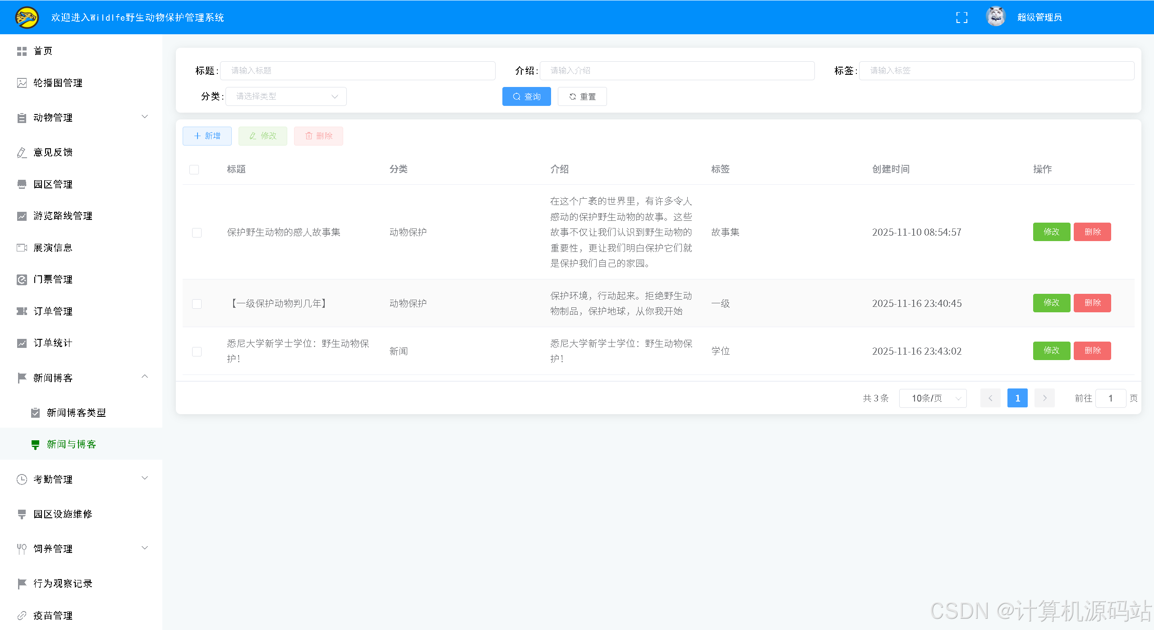
Task: Open 轮播图管理 menu item
Action: (x=81, y=83)
